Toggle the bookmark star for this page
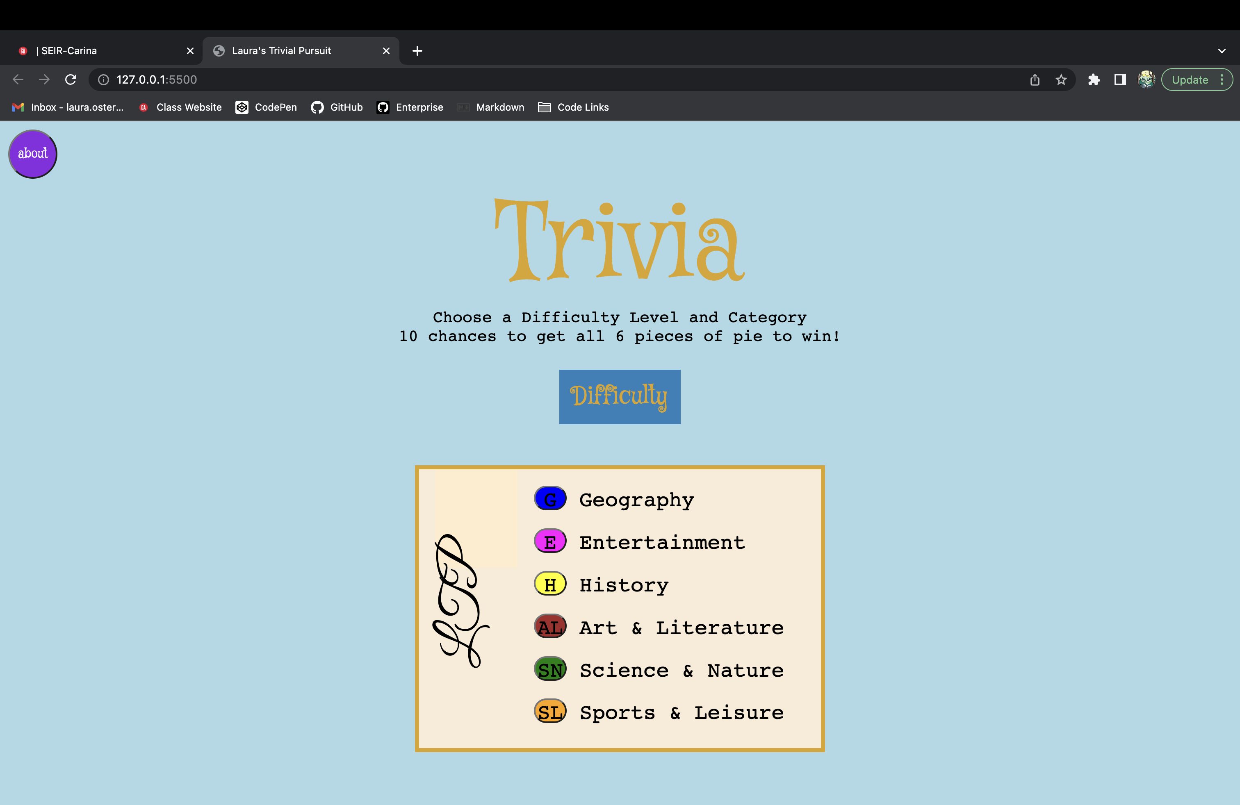This screenshot has height=805, width=1240. (x=1061, y=79)
